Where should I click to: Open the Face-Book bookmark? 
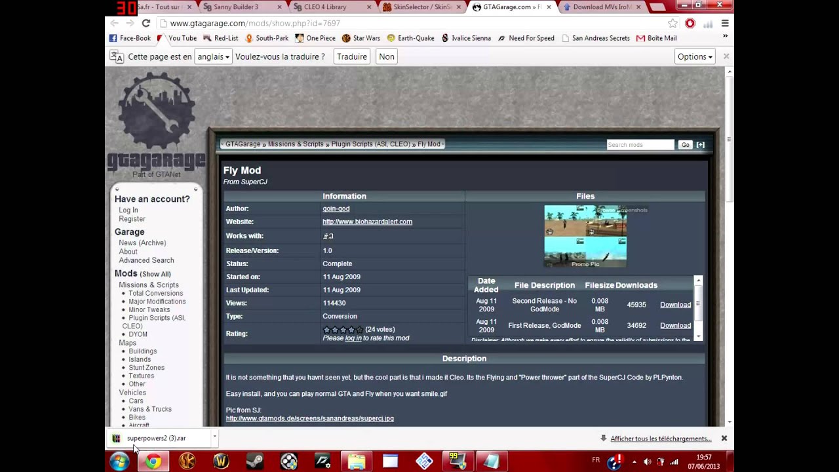pos(130,38)
